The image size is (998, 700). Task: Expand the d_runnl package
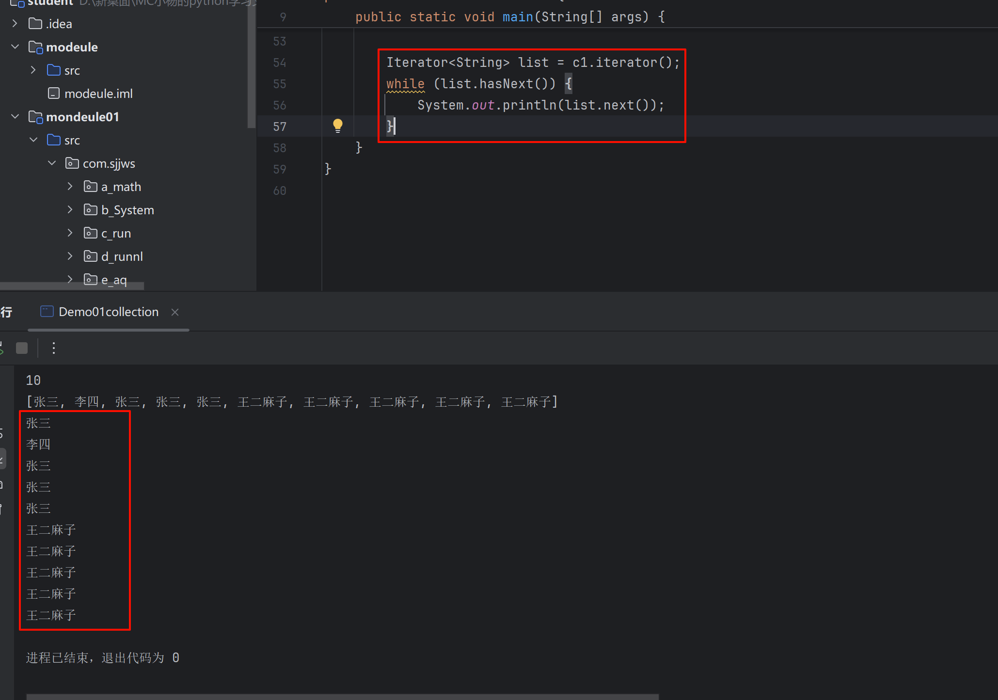70,256
